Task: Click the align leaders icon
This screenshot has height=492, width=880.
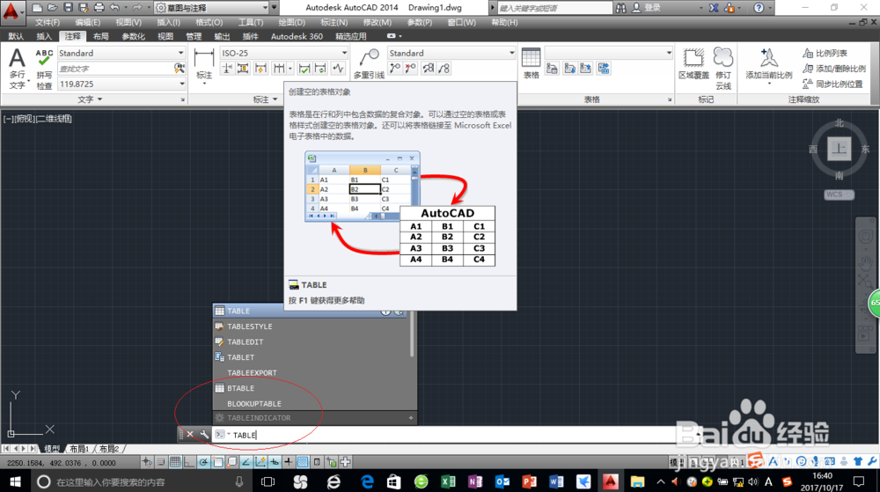Action: [x=428, y=69]
